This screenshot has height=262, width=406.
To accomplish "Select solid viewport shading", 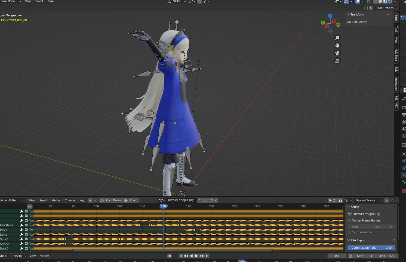I will coord(380,1).
